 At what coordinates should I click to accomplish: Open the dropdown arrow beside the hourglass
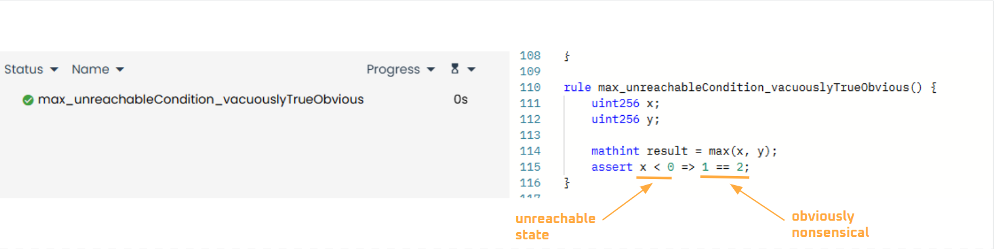471,70
